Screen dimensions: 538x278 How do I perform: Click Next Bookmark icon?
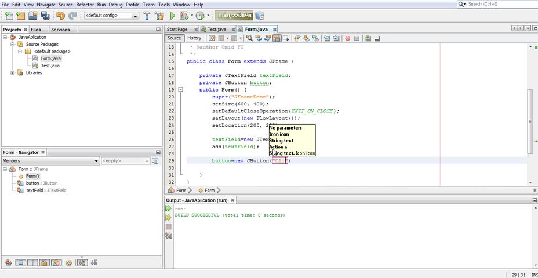coord(306,38)
